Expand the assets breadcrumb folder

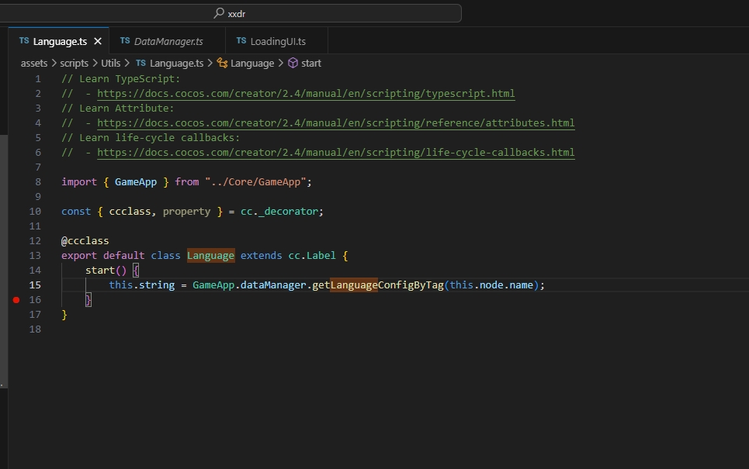pos(34,64)
